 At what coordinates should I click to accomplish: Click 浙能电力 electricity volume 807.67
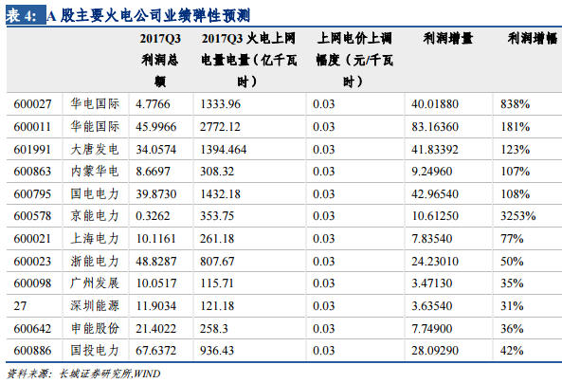tap(217, 261)
